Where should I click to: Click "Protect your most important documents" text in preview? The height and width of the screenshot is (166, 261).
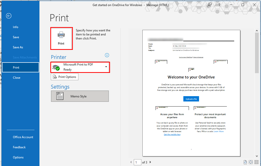pyautogui.click(x=210, y=116)
